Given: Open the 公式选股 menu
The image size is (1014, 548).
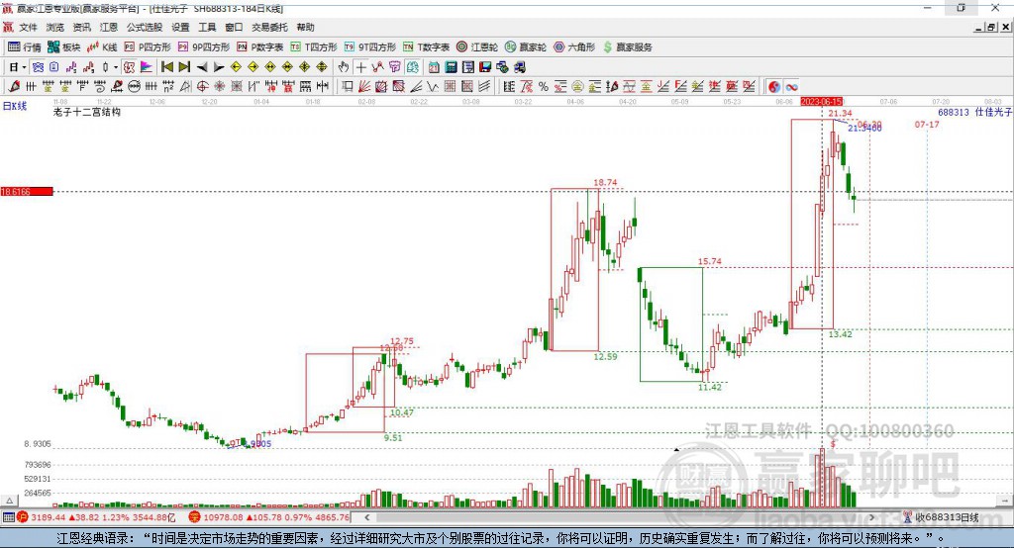Looking at the screenshot, I should point(145,27).
